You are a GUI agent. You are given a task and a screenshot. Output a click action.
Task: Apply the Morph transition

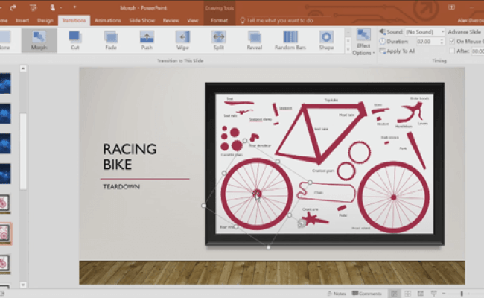click(x=39, y=40)
